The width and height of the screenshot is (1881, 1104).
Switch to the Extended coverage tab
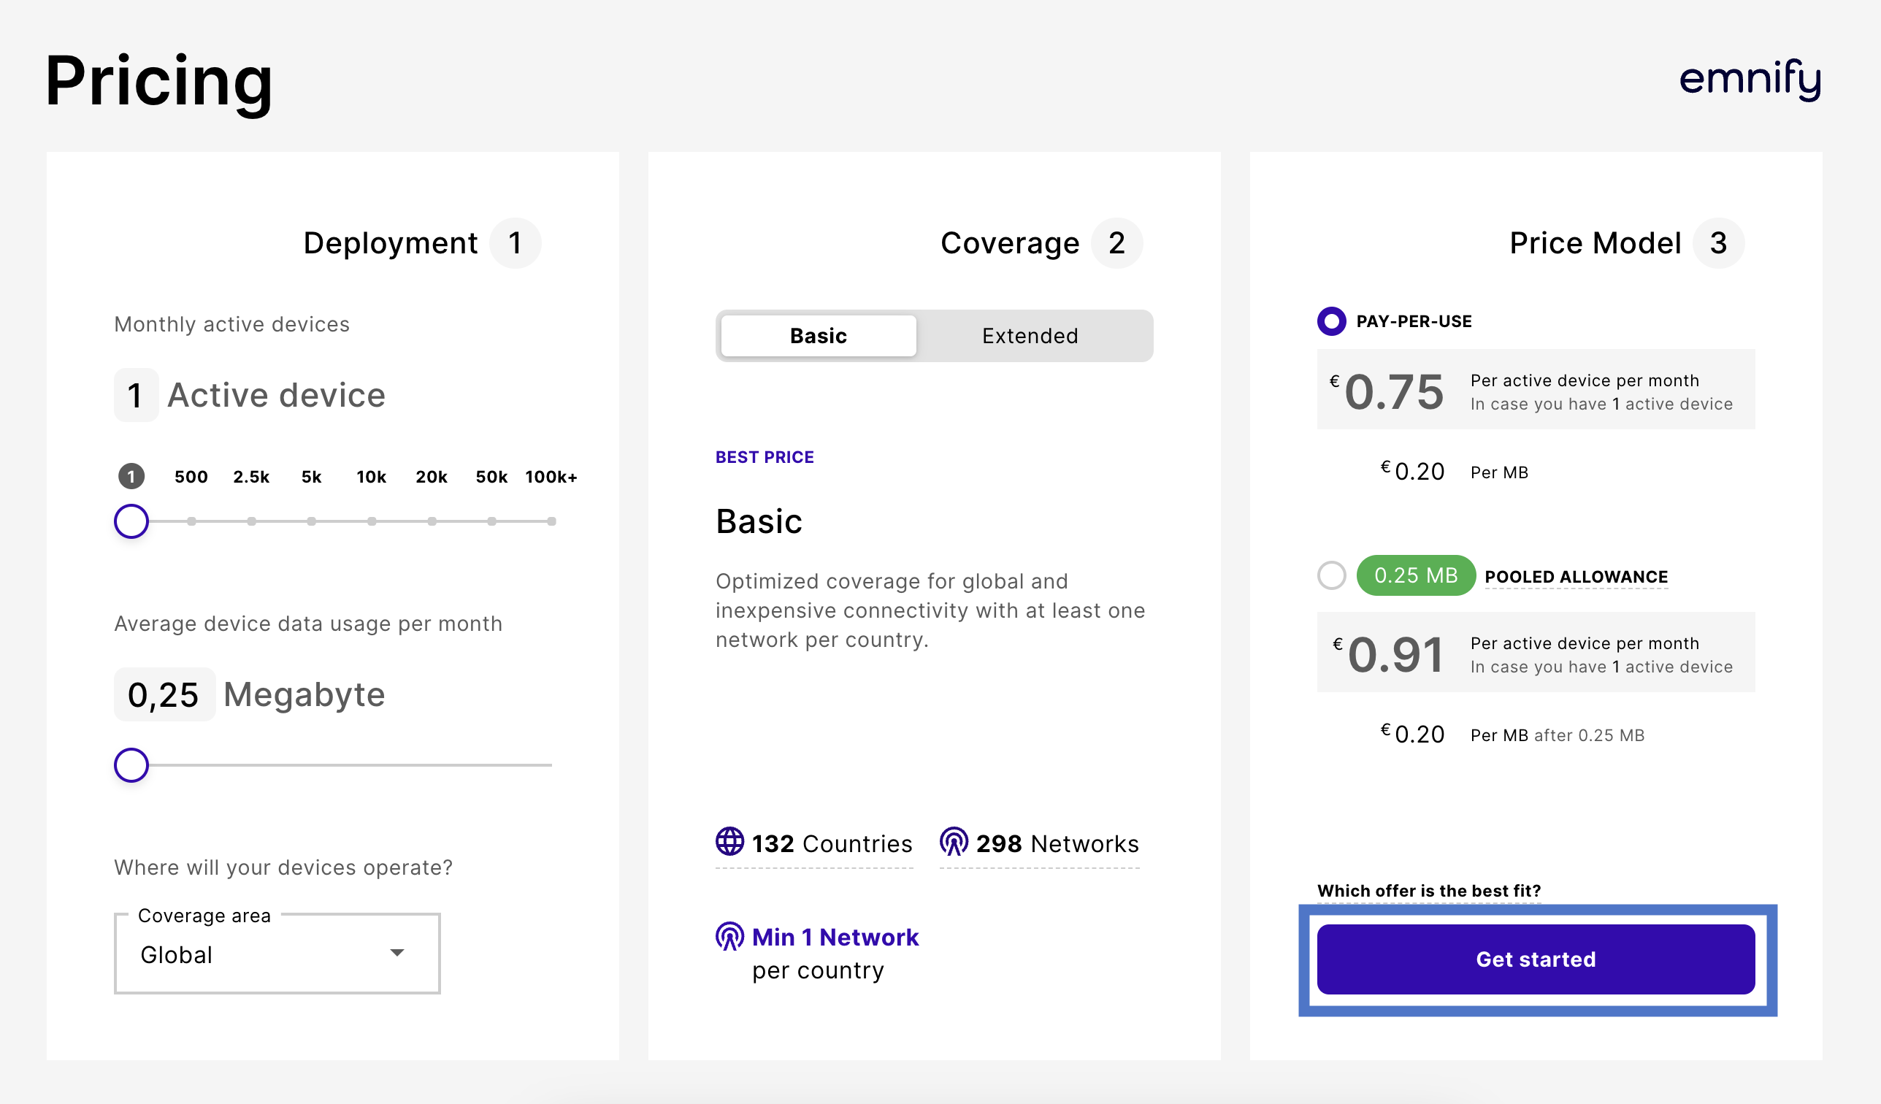point(1030,336)
